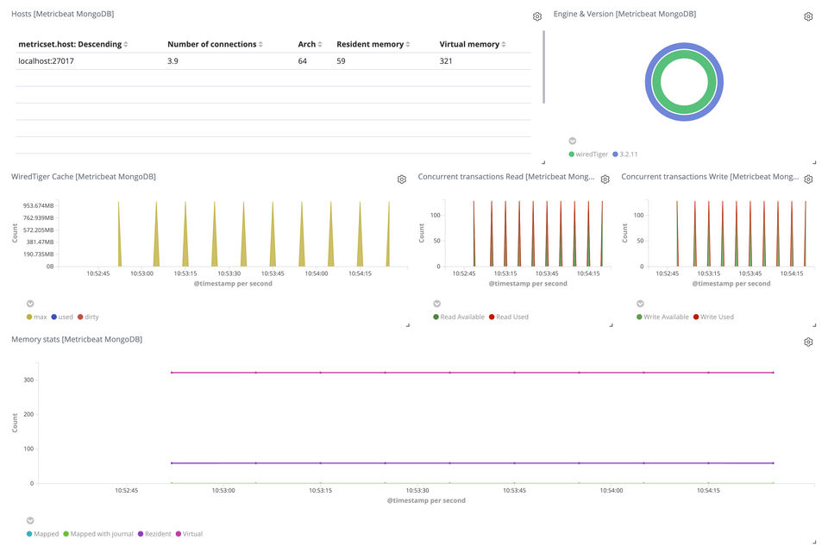Toggle dirty legend entry in WiredTiger Cache
The height and width of the screenshot is (553, 828).
click(x=88, y=317)
